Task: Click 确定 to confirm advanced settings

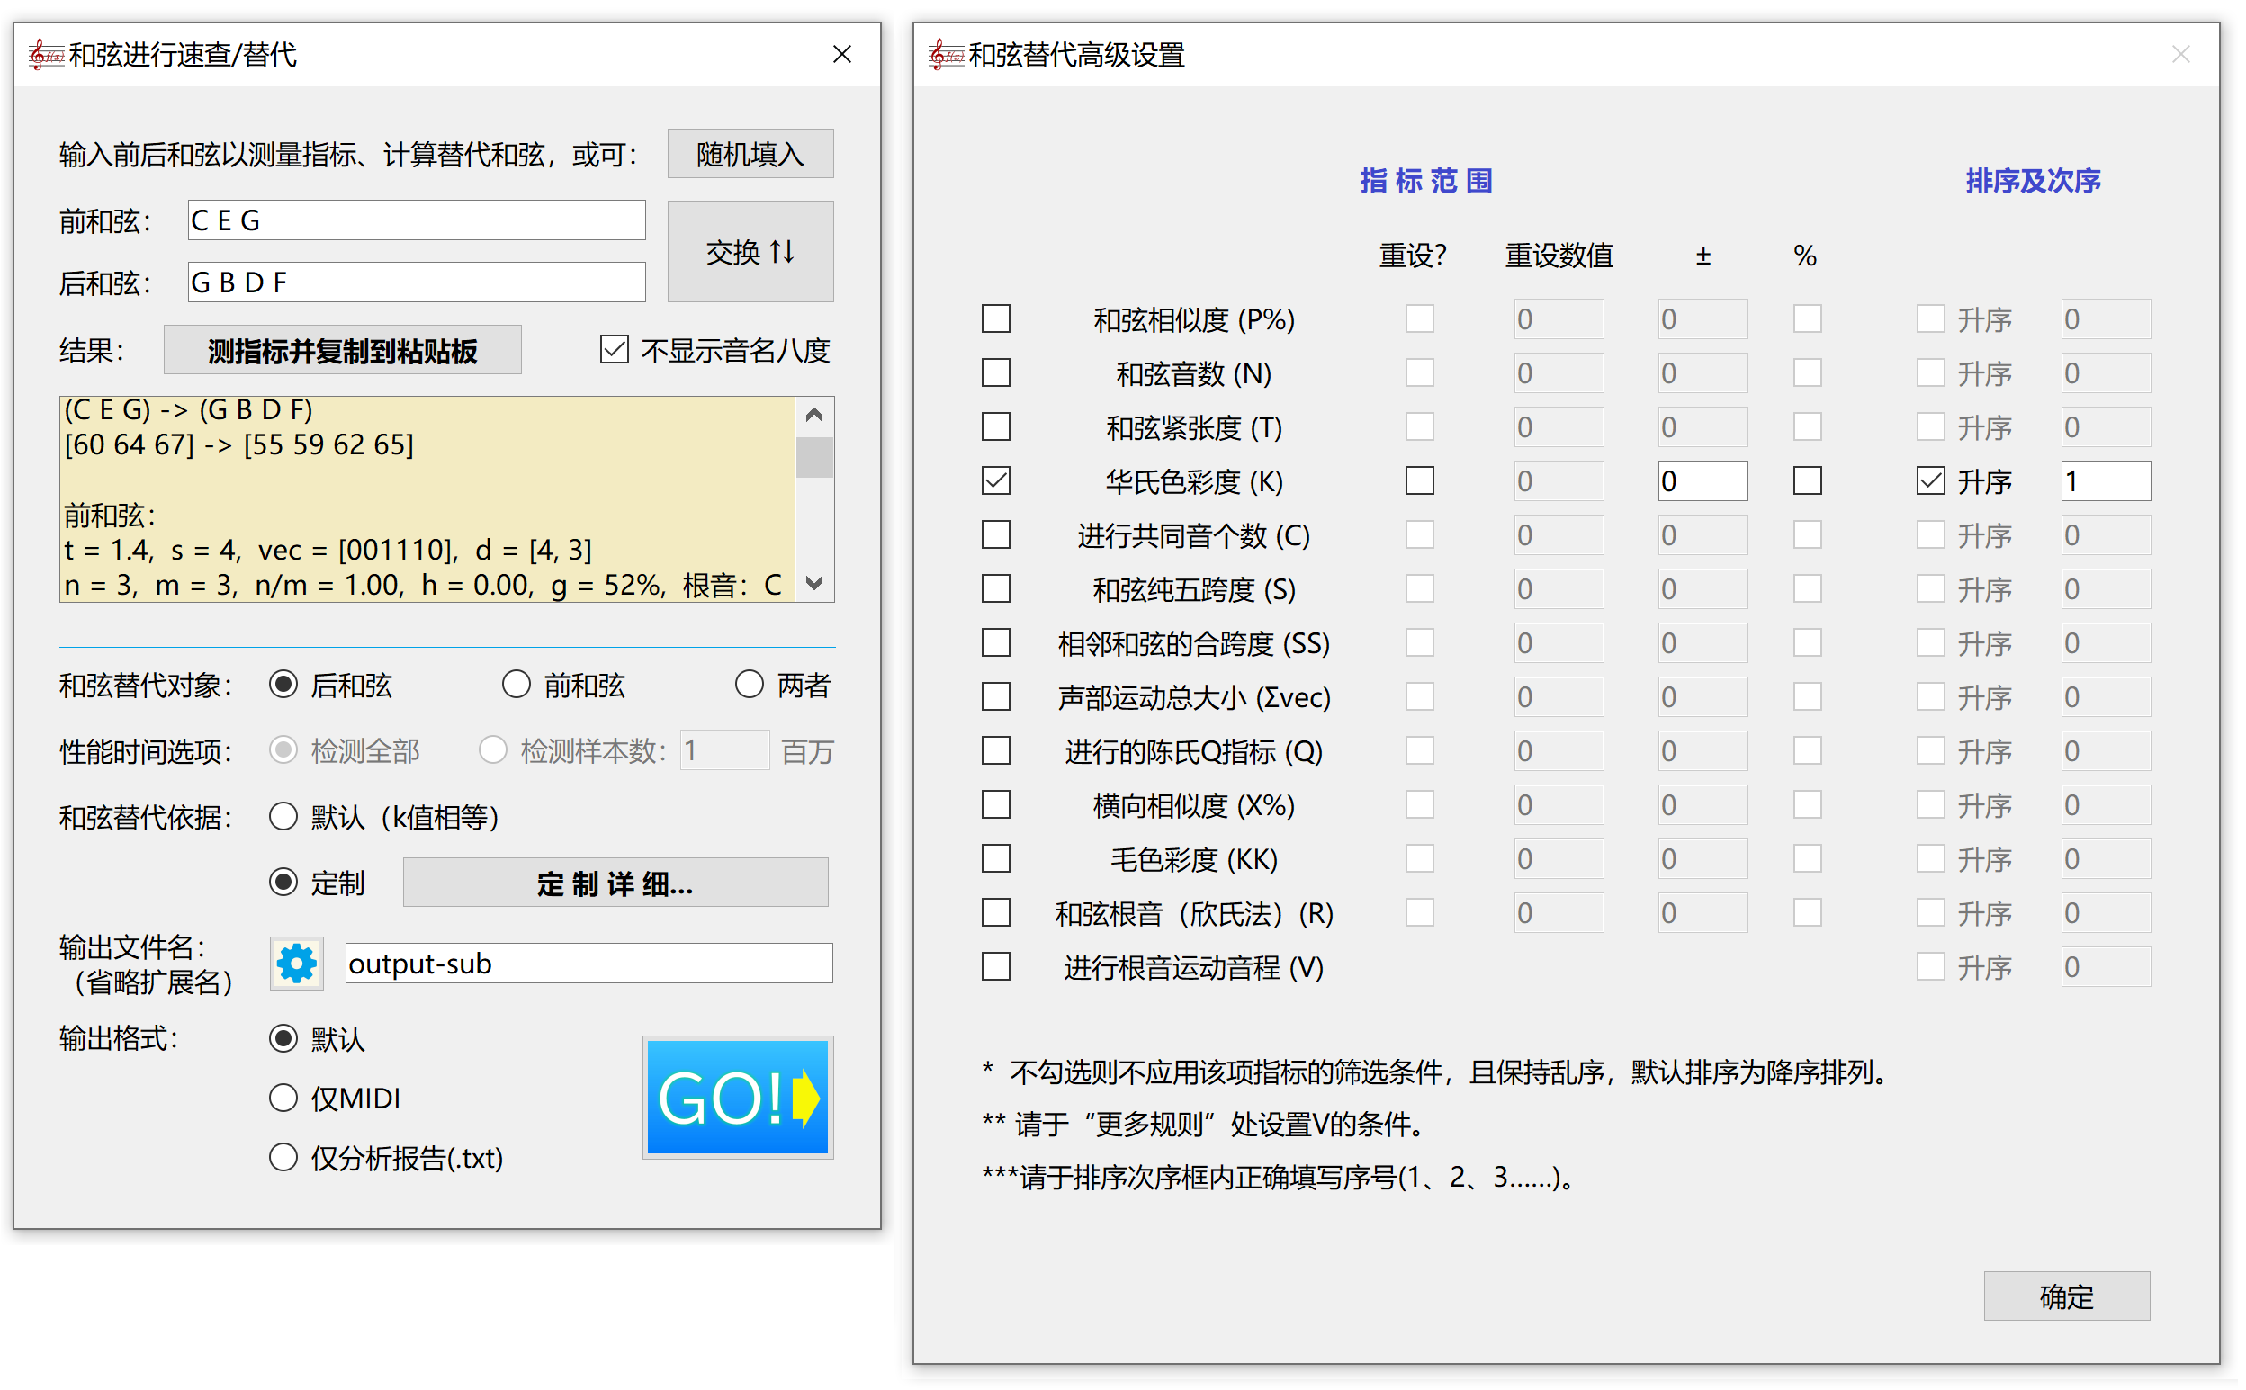Action: pos(2066,1296)
